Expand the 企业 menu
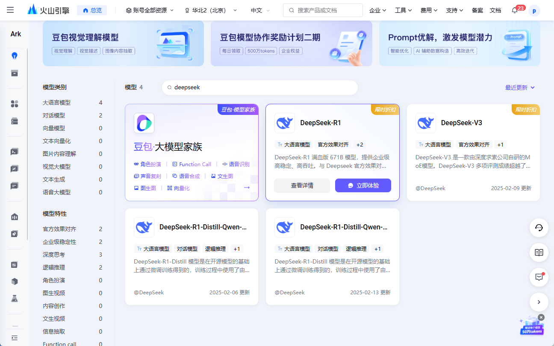 (x=377, y=10)
